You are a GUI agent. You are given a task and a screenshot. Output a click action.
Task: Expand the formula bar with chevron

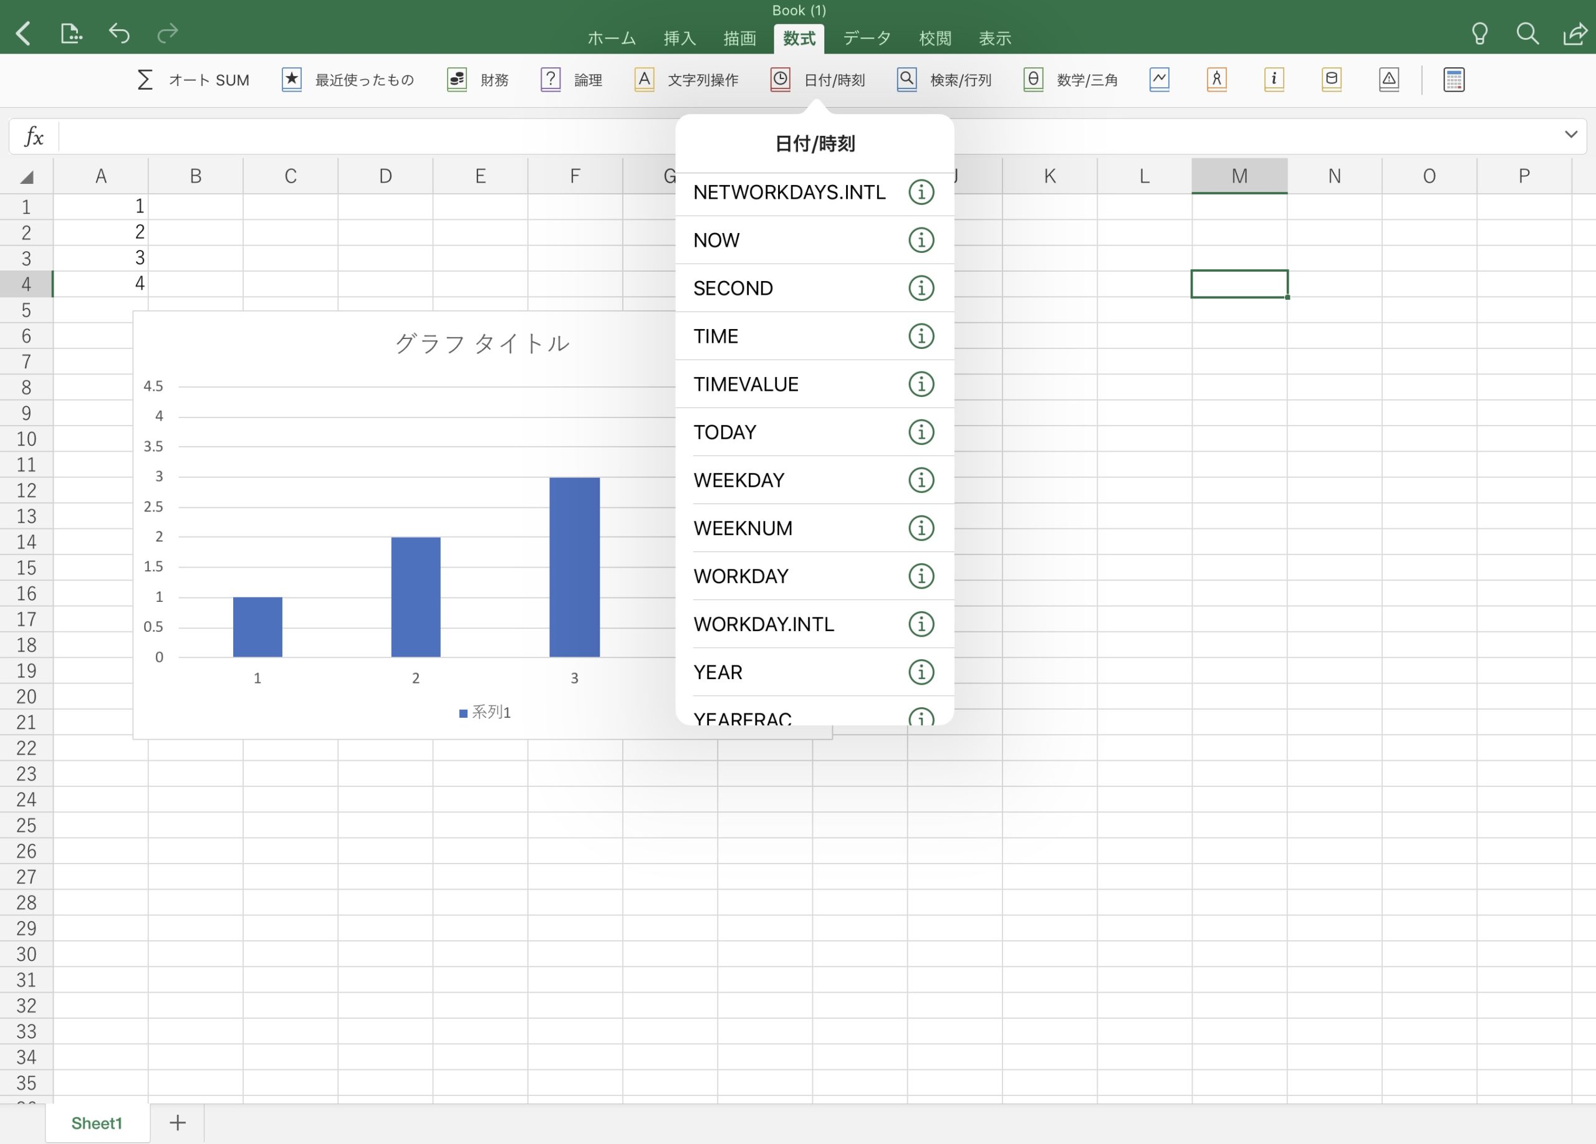point(1570,135)
